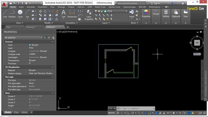Toggle Ortho mode in status bar
Image resolution: width=208 pixels, height=117 pixels.
[x=129, y=113]
